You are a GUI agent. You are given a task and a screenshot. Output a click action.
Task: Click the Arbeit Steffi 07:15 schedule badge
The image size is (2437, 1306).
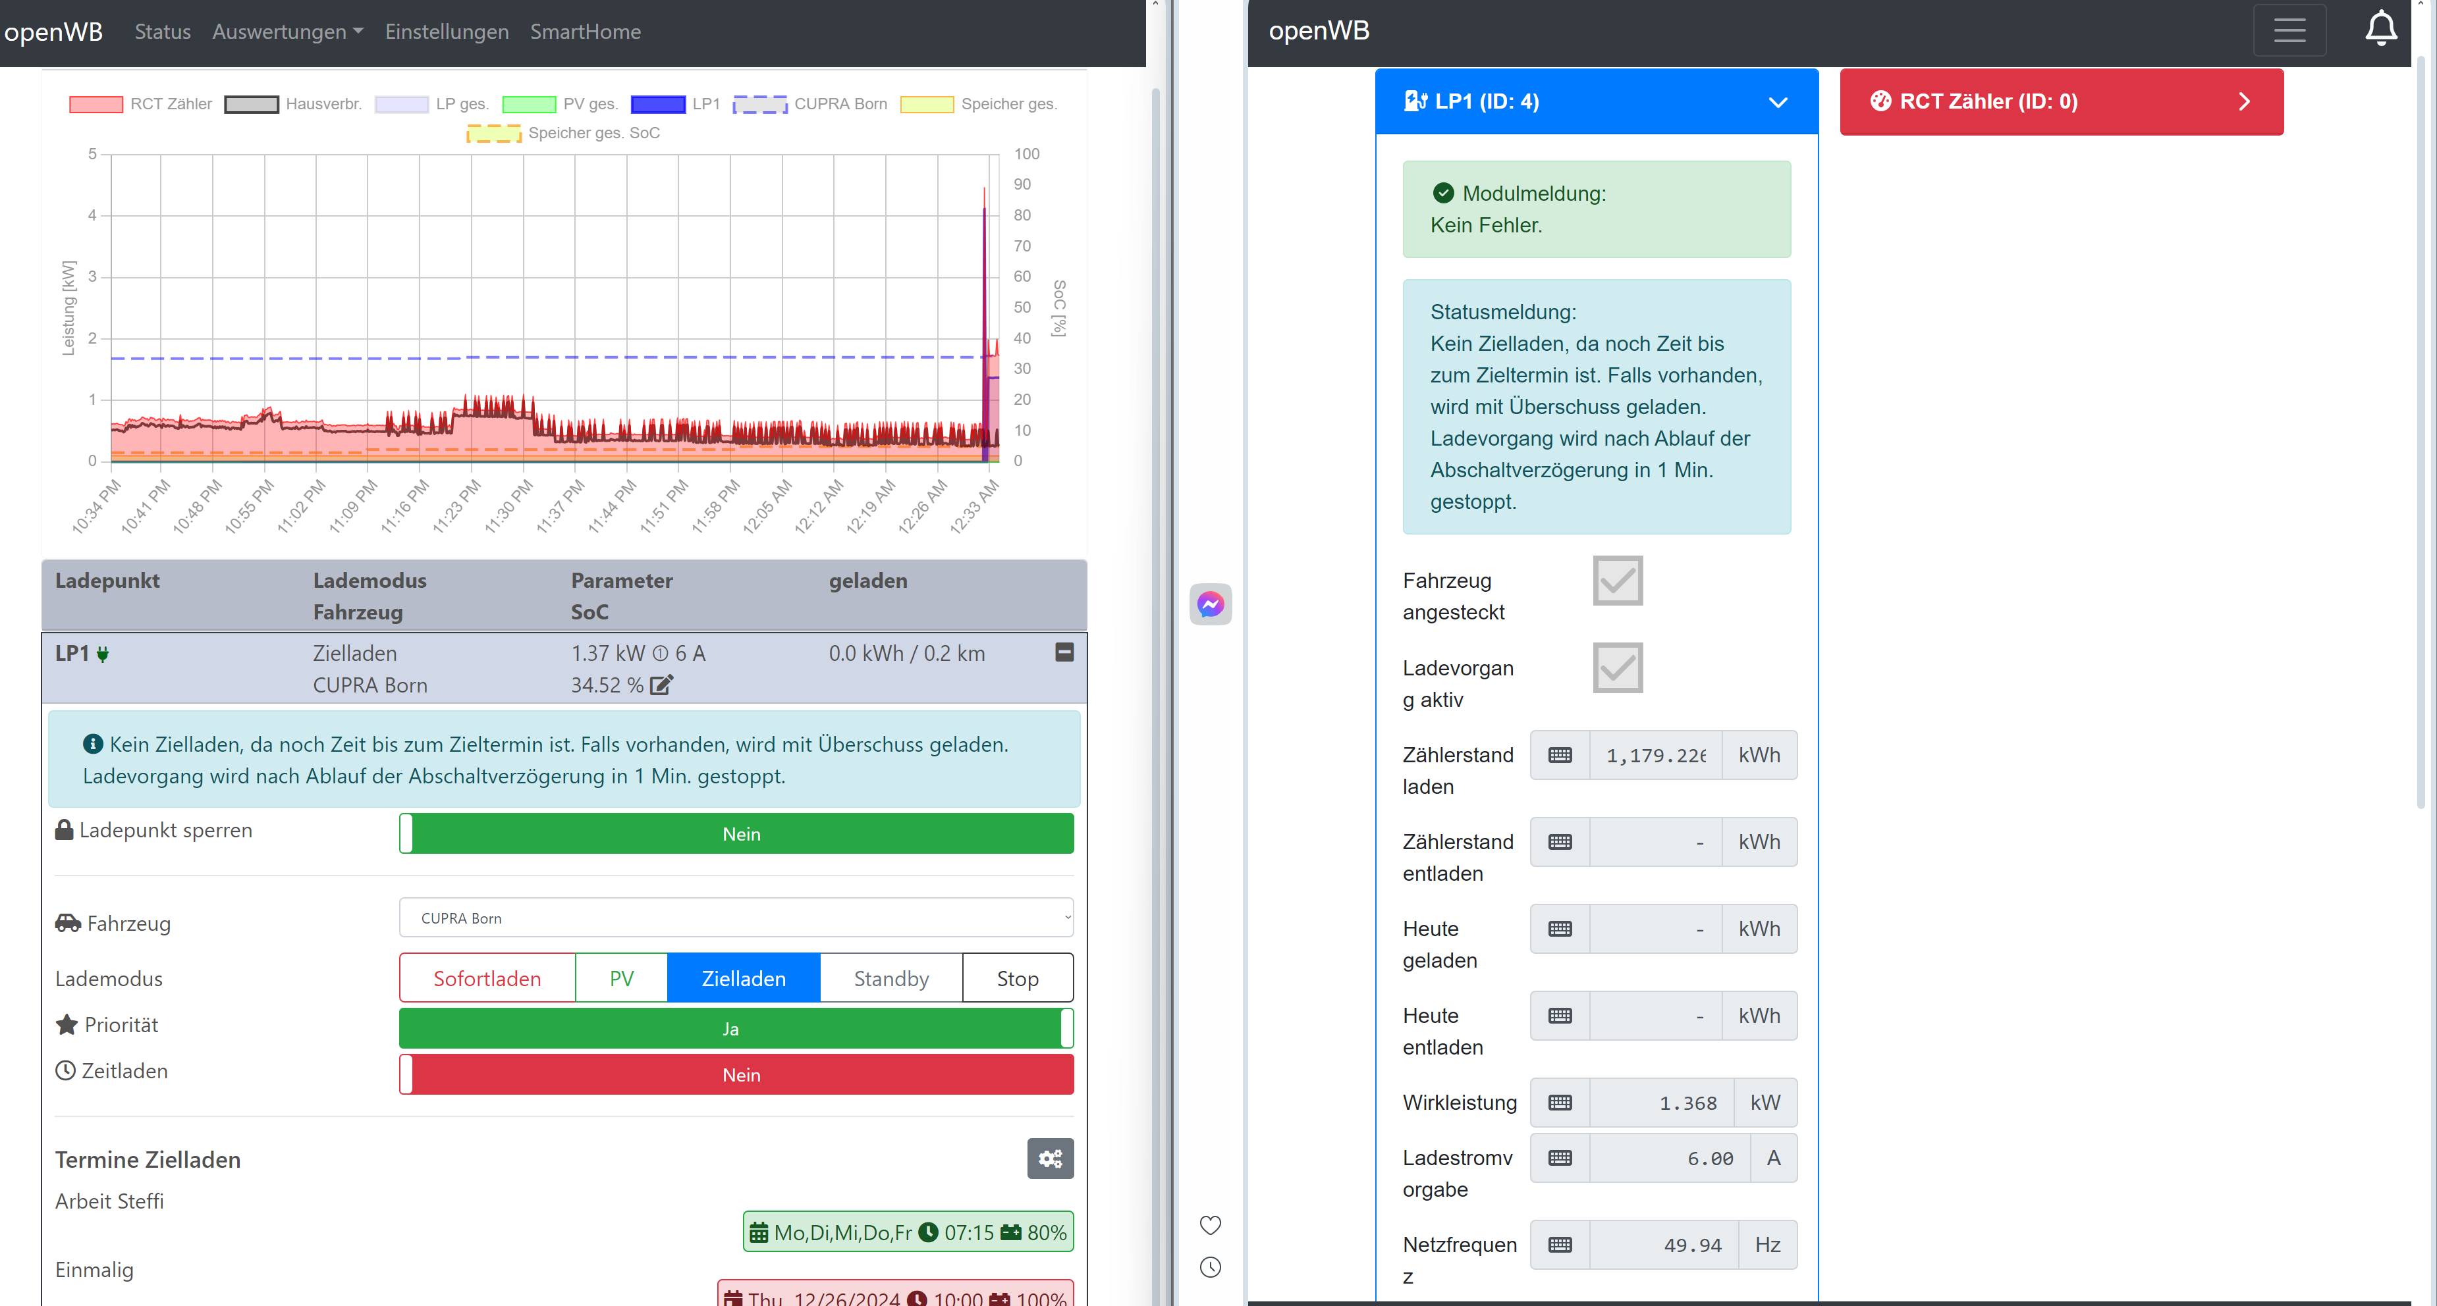pyautogui.click(x=907, y=1232)
